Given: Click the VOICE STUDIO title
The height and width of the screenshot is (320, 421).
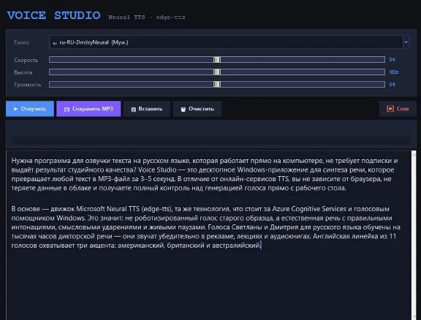Looking at the screenshot, I should coord(53,15).
